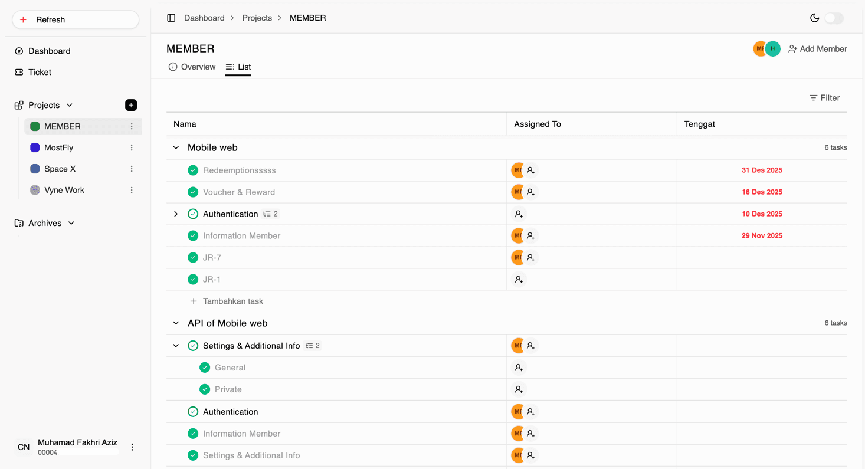
Task: Open three-dot menu for MostFly project
Action: pyautogui.click(x=132, y=147)
